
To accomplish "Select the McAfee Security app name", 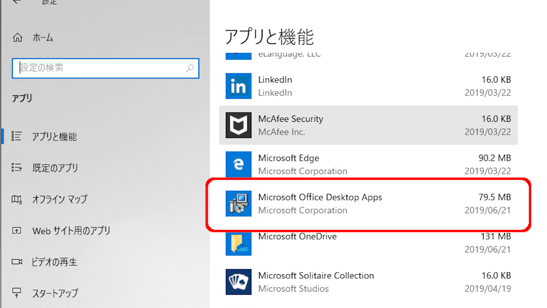I will pos(290,119).
